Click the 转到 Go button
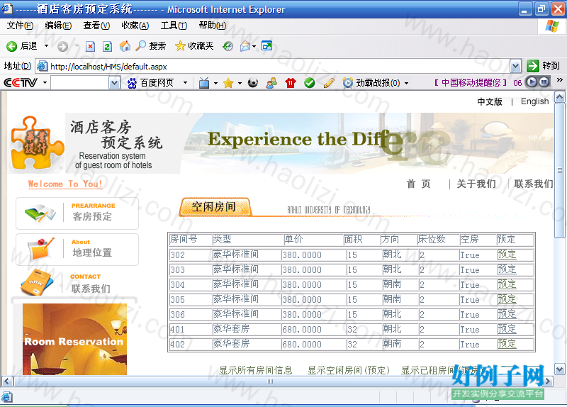 click(543, 66)
